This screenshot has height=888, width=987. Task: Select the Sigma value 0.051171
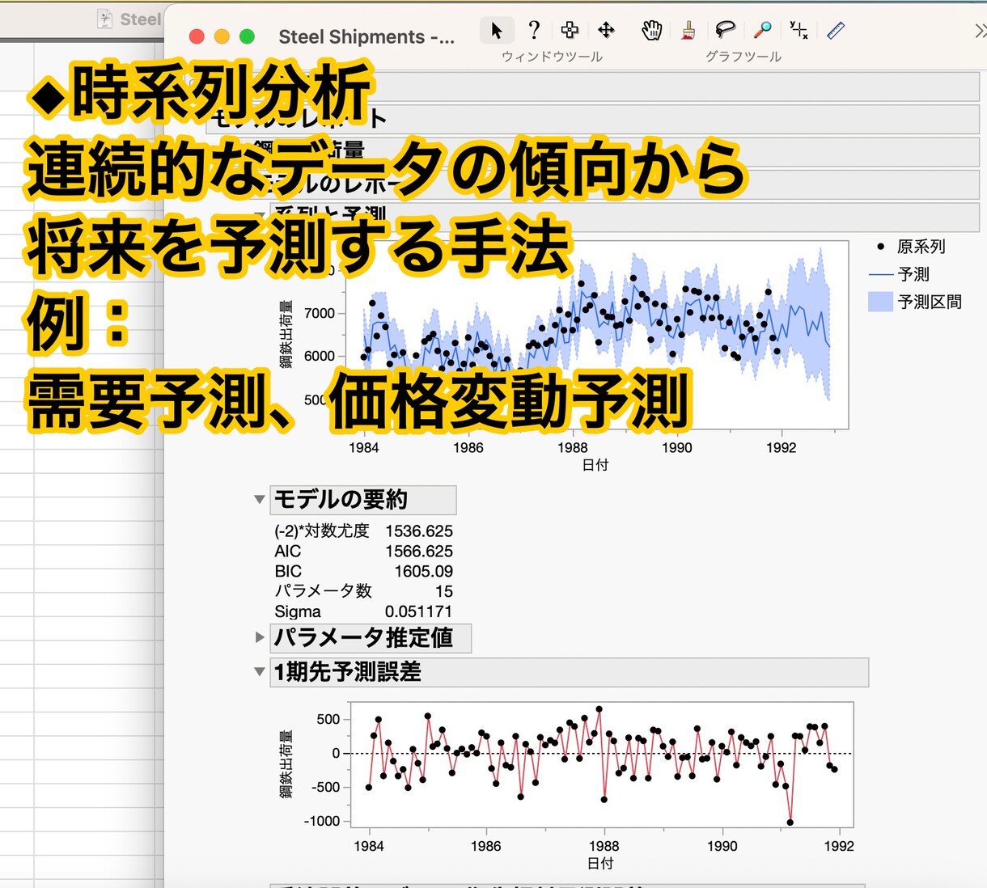(418, 612)
